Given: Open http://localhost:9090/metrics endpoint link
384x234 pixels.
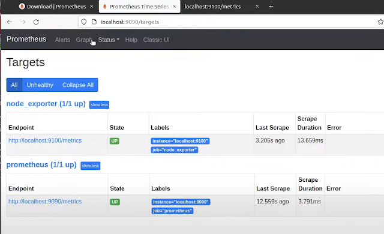Looking at the screenshot, I should 45,202.
